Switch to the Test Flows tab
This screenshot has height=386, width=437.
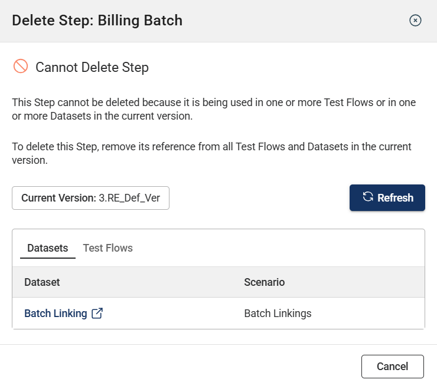pos(107,248)
